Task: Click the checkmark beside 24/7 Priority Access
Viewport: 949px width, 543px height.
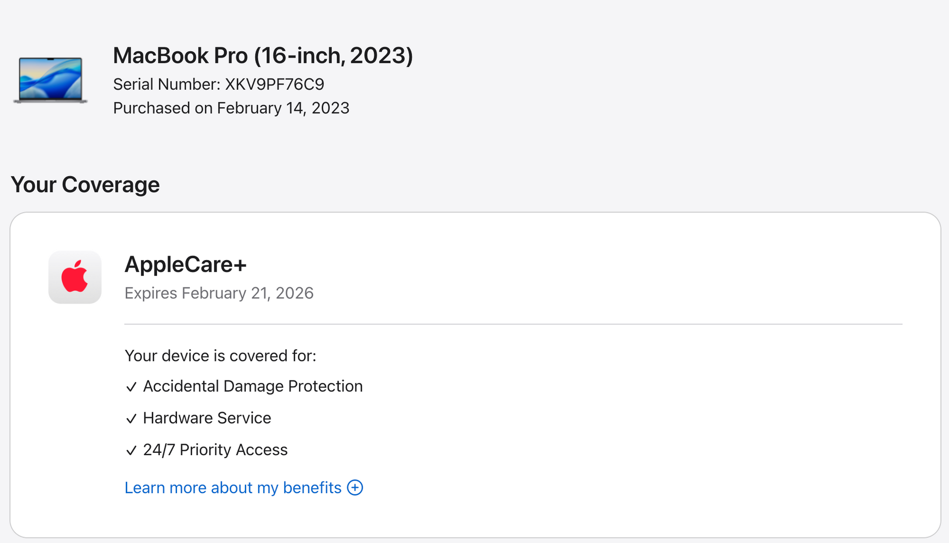Action: tap(131, 450)
